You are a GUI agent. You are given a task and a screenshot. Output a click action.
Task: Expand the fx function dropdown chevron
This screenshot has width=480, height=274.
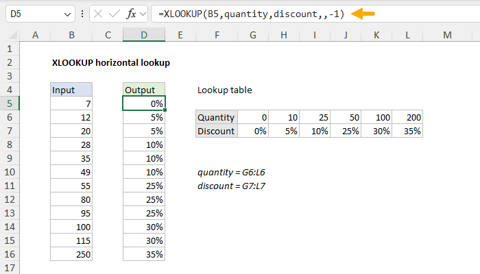point(143,14)
